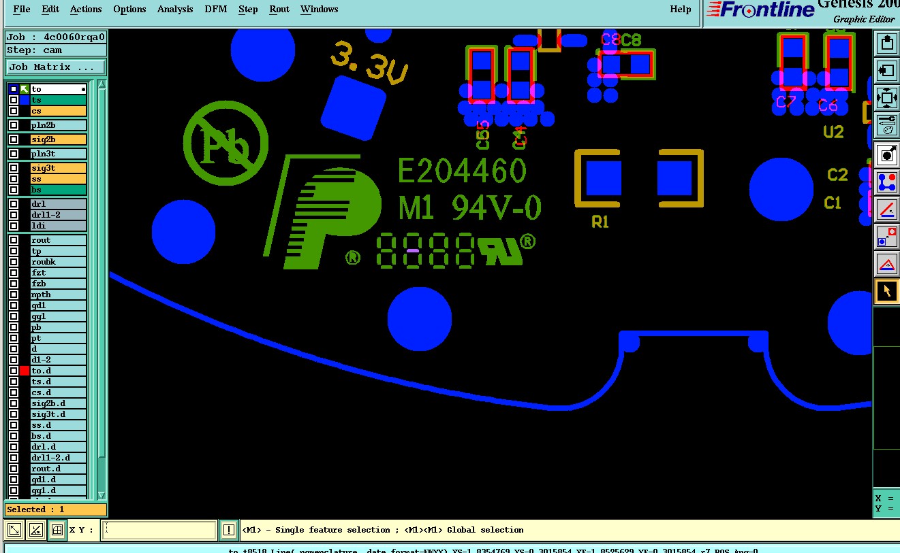Select the red triangle highlight tool icon
This screenshot has width=900, height=553.
(886, 263)
